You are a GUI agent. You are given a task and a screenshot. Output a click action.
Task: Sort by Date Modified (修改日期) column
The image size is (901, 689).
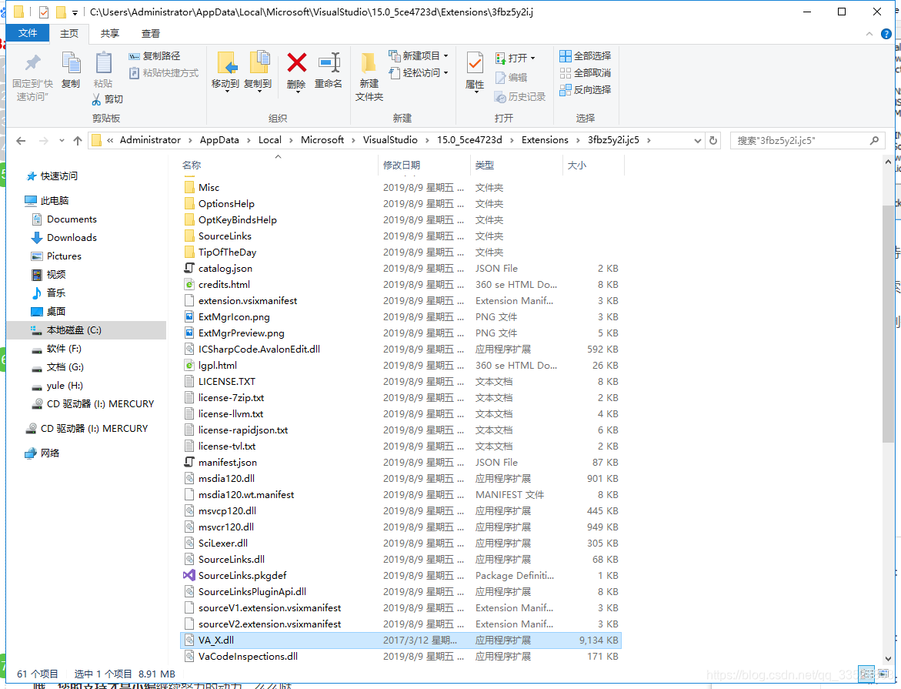tap(425, 165)
